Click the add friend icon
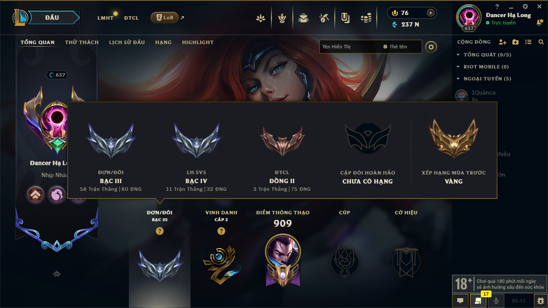This screenshot has width=548, height=308. point(503,42)
